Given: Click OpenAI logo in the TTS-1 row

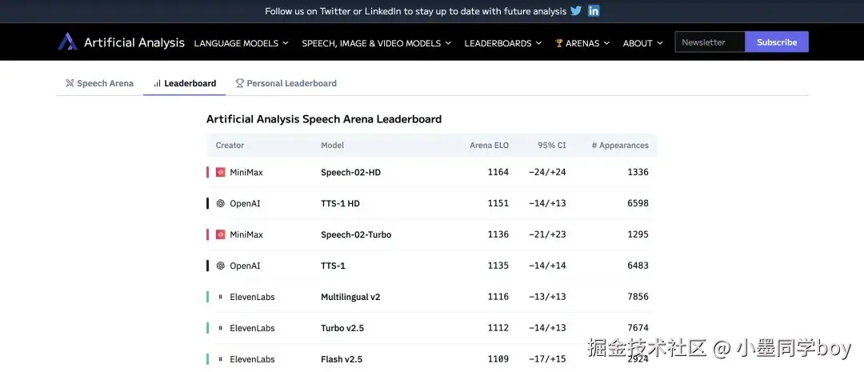Looking at the screenshot, I should tap(221, 266).
